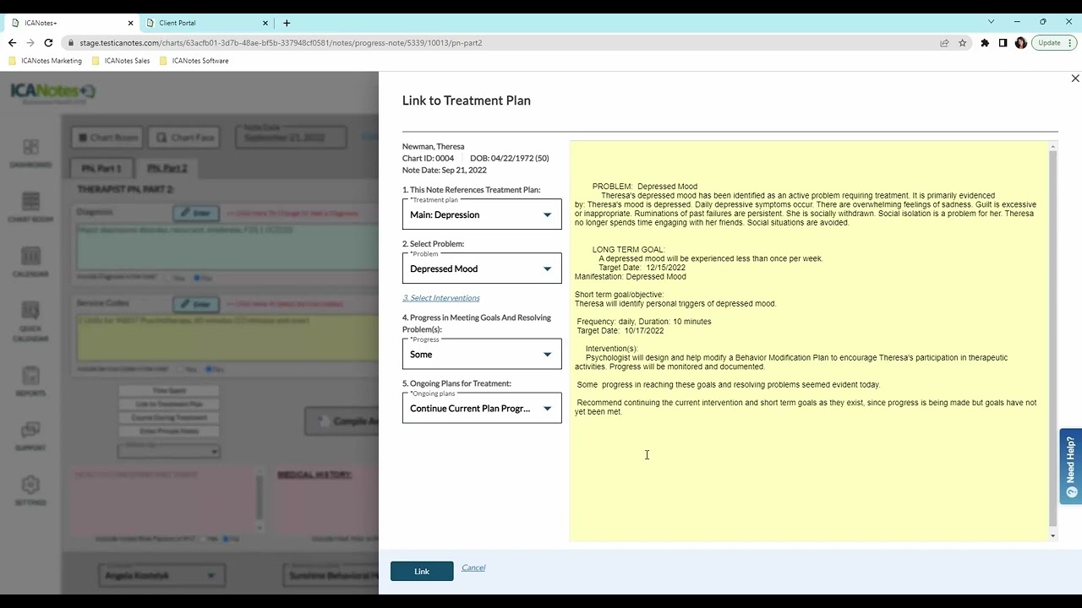Image resolution: width=1082 pixels, height=608 pixels.
Task: Share this page using the share icon
Action: point(944,42)
